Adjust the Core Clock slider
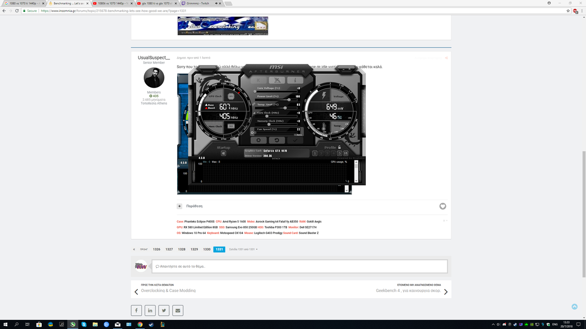The width and height of the screenshot is (586, 329). 276,116
